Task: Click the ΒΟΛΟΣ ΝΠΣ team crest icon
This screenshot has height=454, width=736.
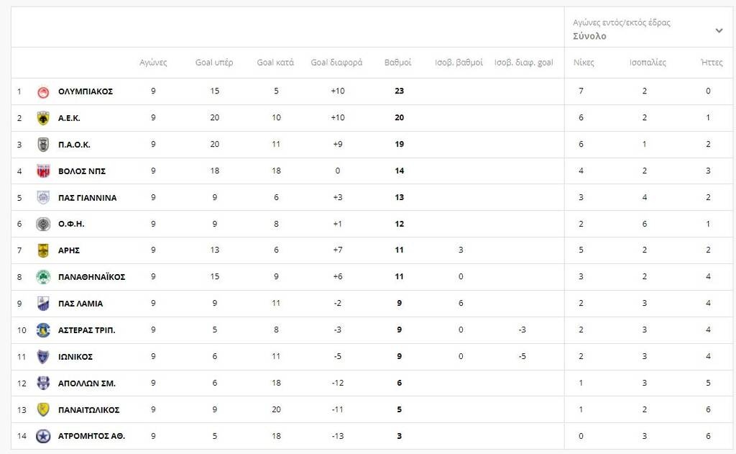Action: point(43,171)
